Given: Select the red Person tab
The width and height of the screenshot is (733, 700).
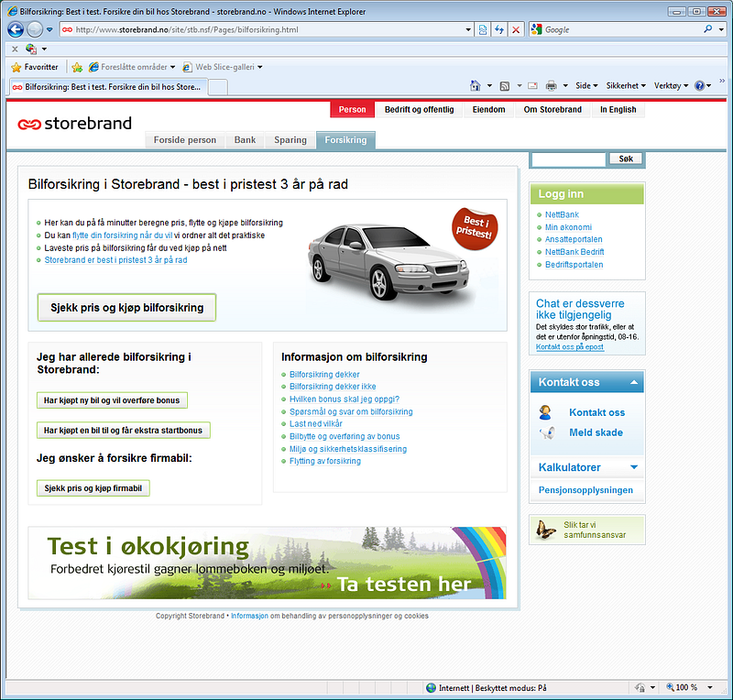Looking at the screenshot, I should tap(352, 109).
